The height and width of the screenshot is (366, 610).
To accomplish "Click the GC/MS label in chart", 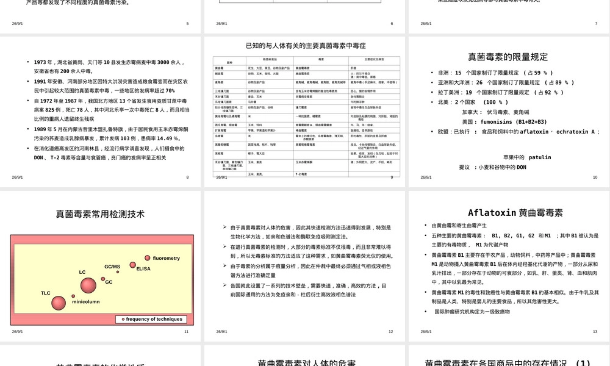I will click(112, 267).
